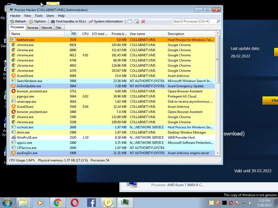The height and width of the screenshot is (208, 278).
Task: Click Processes: 54 in the status bar
Action: (x=100, y=160)
